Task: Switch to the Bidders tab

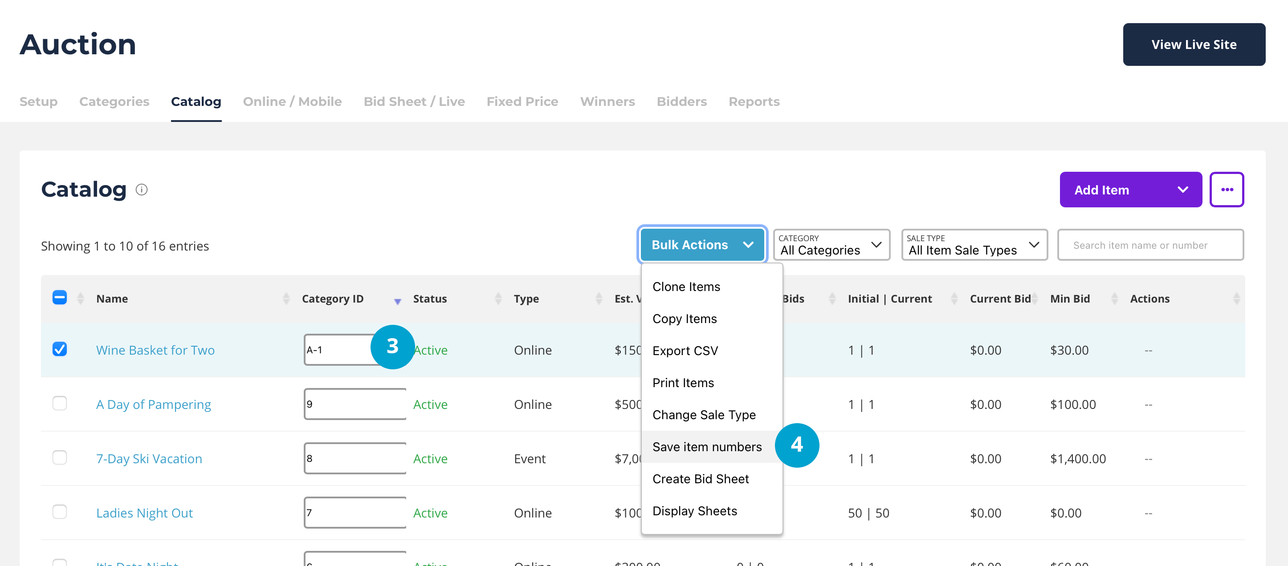Action: (x=681, y=101)
